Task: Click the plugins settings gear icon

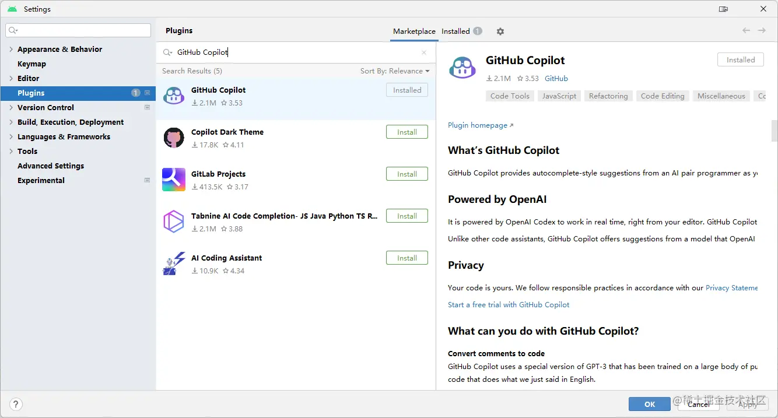Action: click(x=500, y=31)
